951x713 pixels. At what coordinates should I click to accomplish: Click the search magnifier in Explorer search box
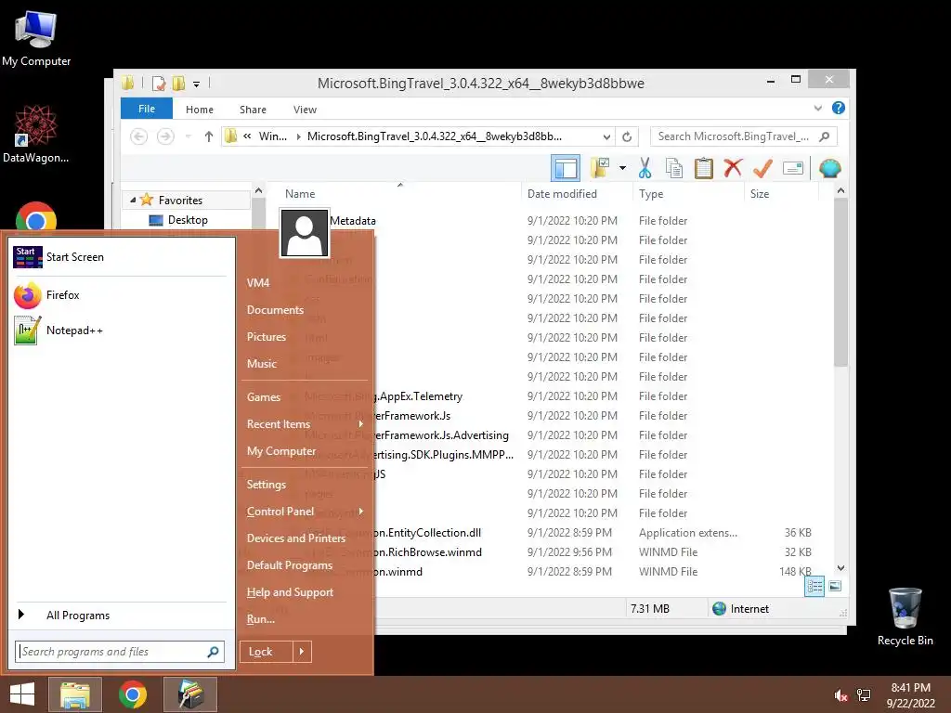[x=825, y=136]
